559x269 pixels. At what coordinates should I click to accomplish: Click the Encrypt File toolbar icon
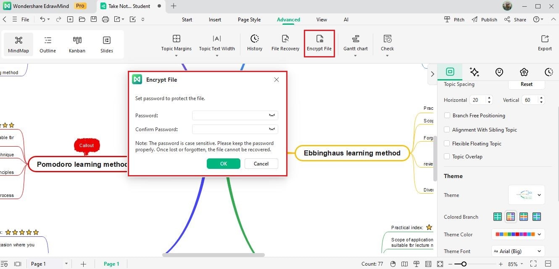point(319,43)
